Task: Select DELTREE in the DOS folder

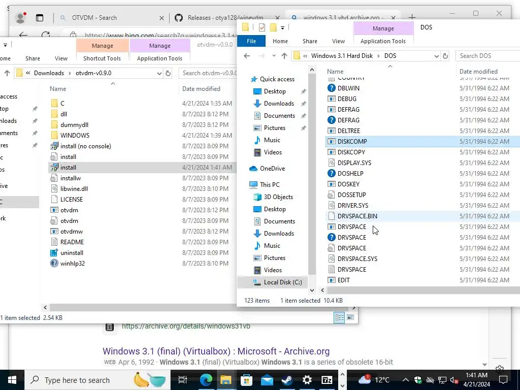Action: click(x=348, y=131)
